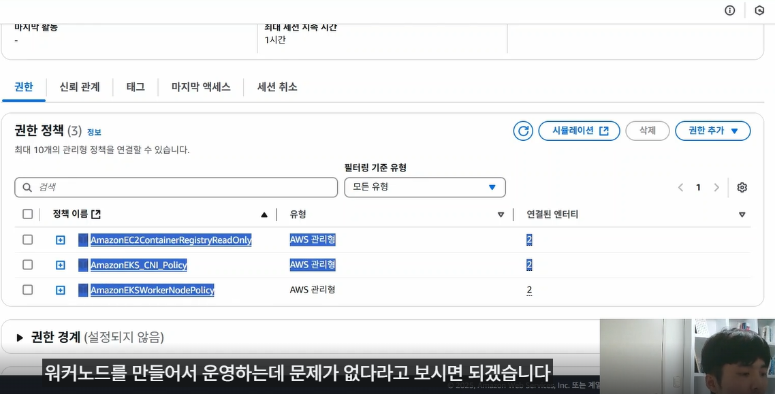Select all policies with header checkbox
This screenshot has height=394, width=775.
pyautogui.click(x=28, y=214)
